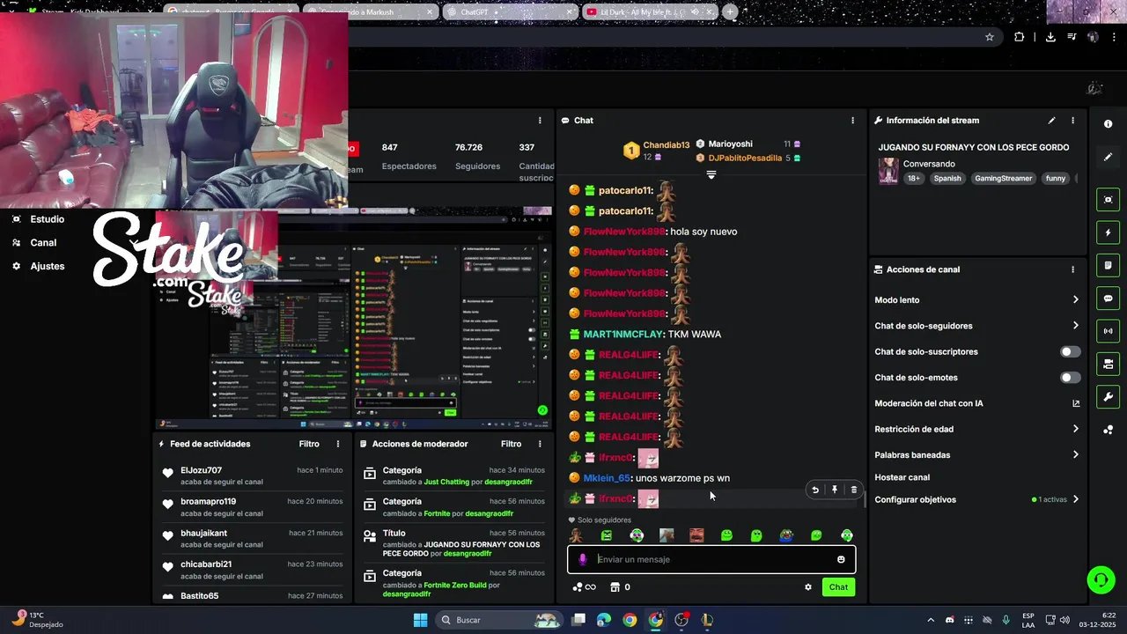Image resolution: width=1127 pixels, height=634 pixels.
Task: Click the stream category thumbnail image
Action: tap(888, 171)
